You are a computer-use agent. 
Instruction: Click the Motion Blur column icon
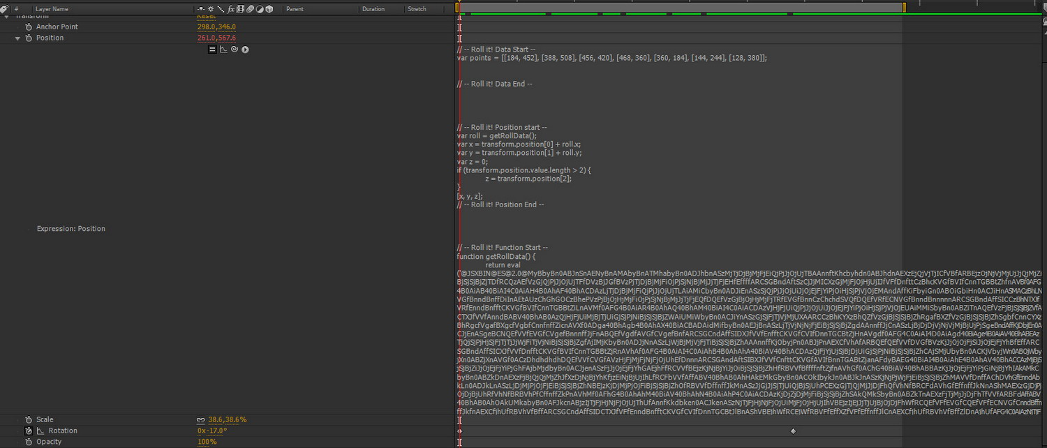click(250, 9)
